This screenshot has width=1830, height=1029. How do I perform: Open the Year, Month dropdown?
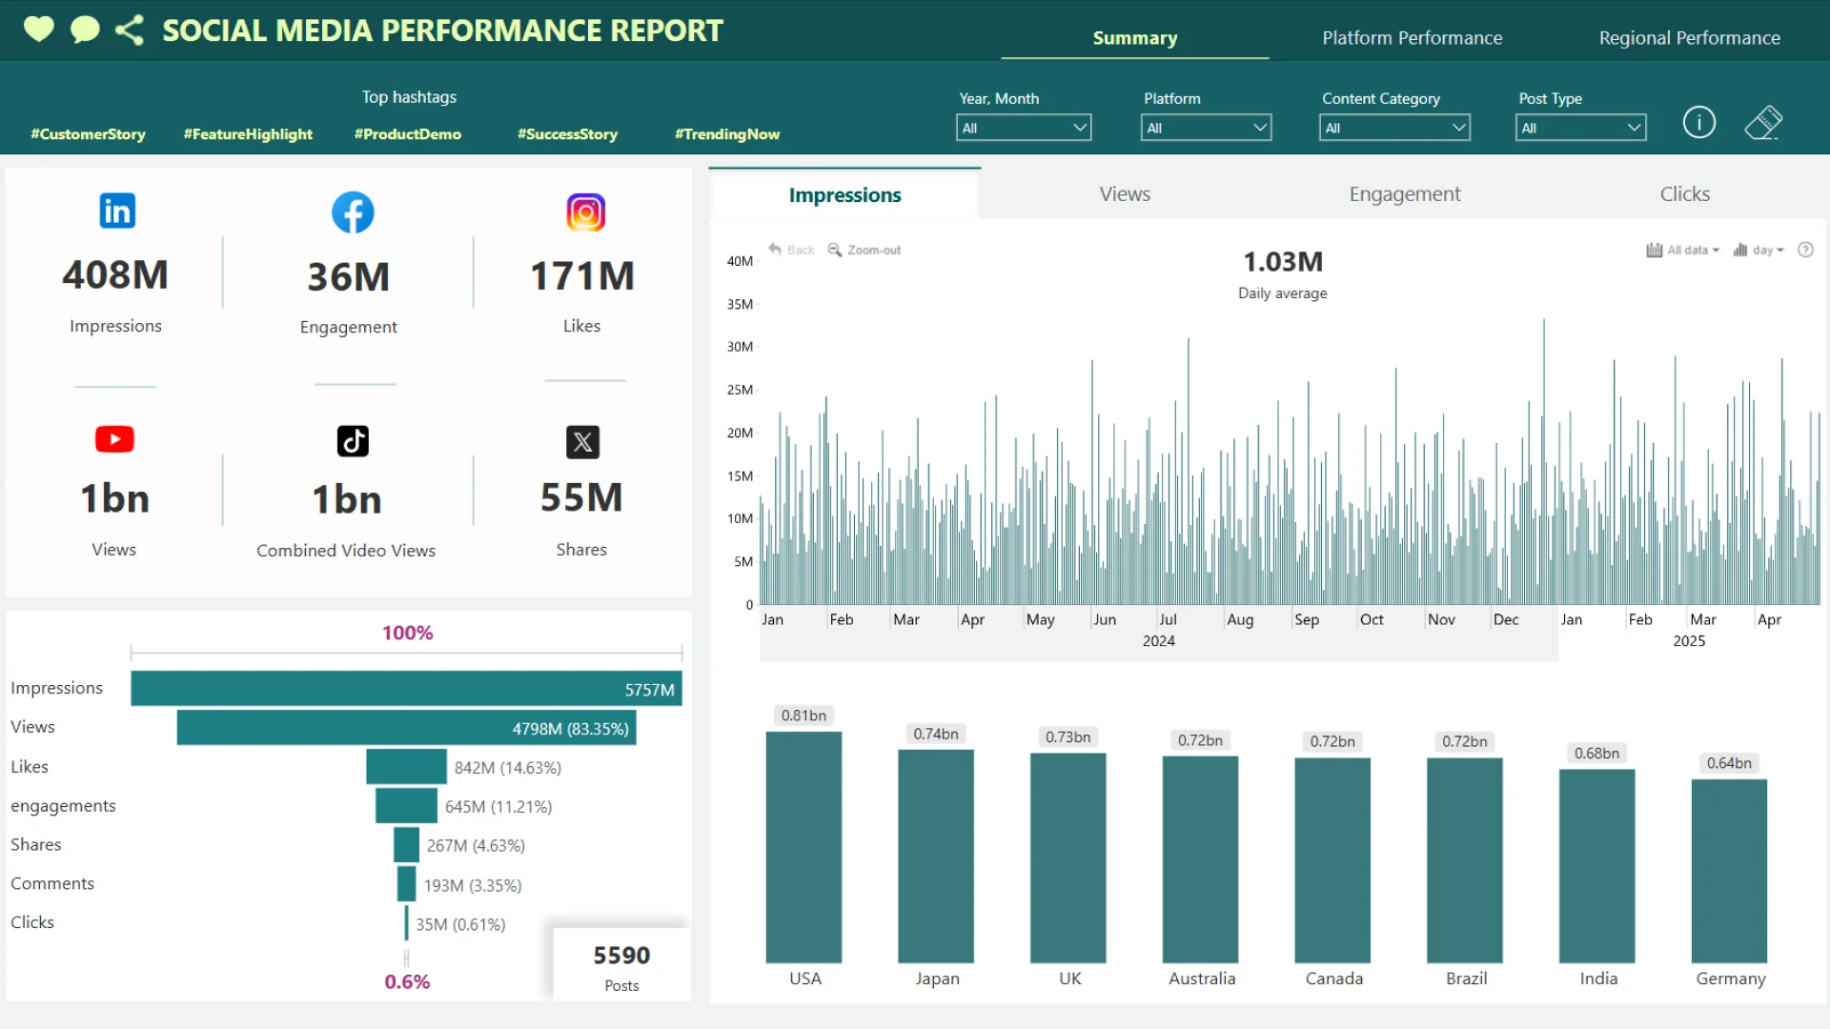1024,128
